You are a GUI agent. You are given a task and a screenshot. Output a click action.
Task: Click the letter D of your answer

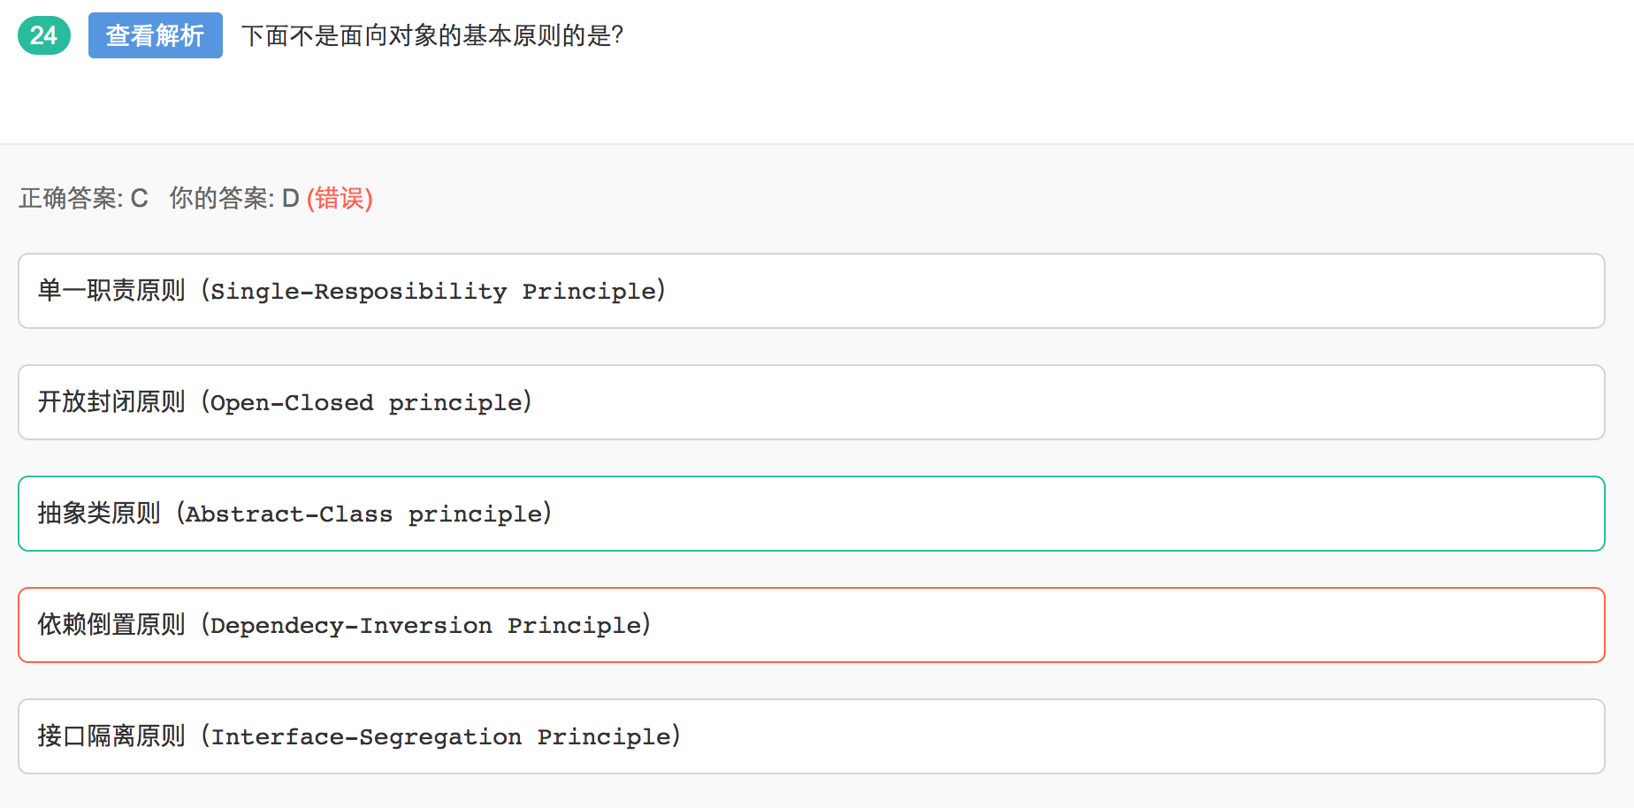(290, 198)
